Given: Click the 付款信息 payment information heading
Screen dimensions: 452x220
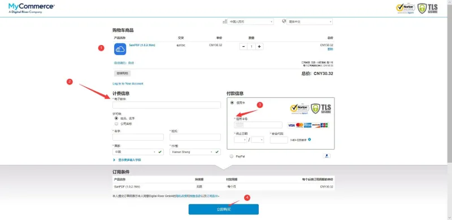Looking at the screenshot, I should [235, 93].
